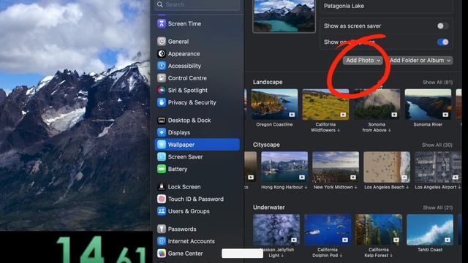The width and height of the screenshot is (468, 263).
Task: Open Screen Time settings icon
Action: point(162,23)
